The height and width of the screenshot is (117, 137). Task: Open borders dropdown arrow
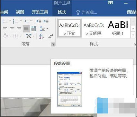pyautogui.click(x=21, y=36)
